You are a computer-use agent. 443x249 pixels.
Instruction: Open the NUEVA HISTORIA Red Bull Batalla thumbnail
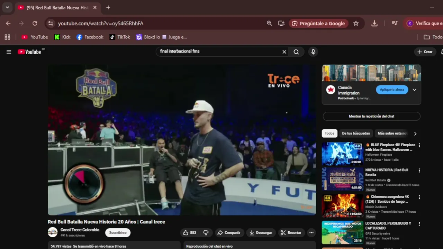click(x=343, y=179)
